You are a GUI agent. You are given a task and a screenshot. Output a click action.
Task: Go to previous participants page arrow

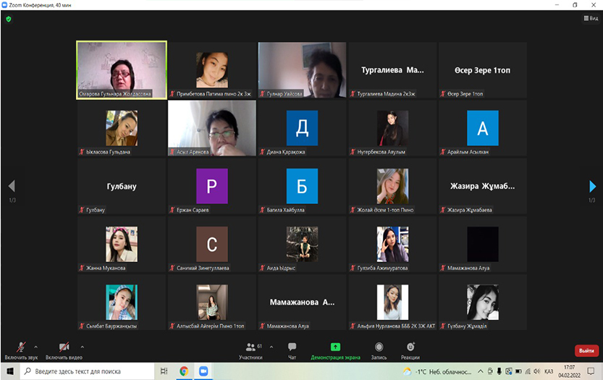[x=11, y=186]
